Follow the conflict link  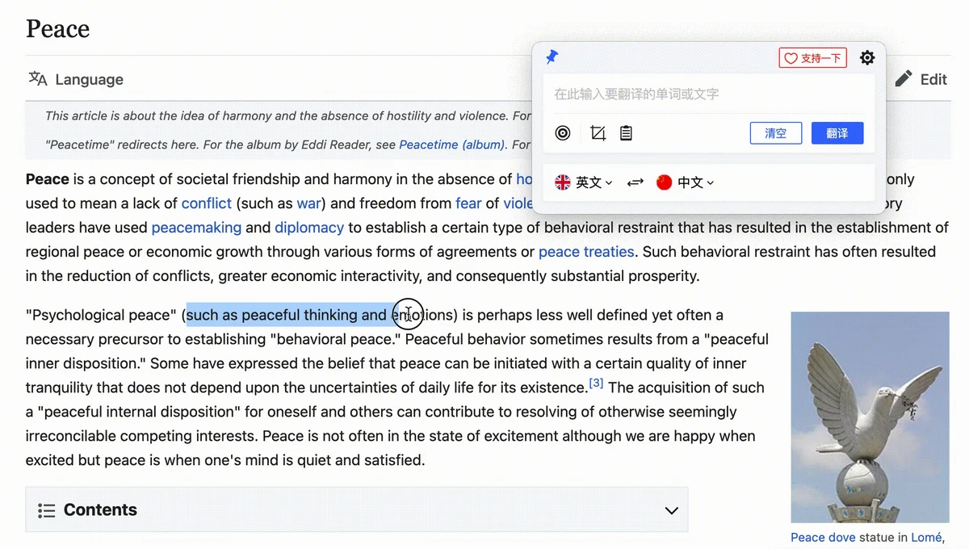pos(207,203)
